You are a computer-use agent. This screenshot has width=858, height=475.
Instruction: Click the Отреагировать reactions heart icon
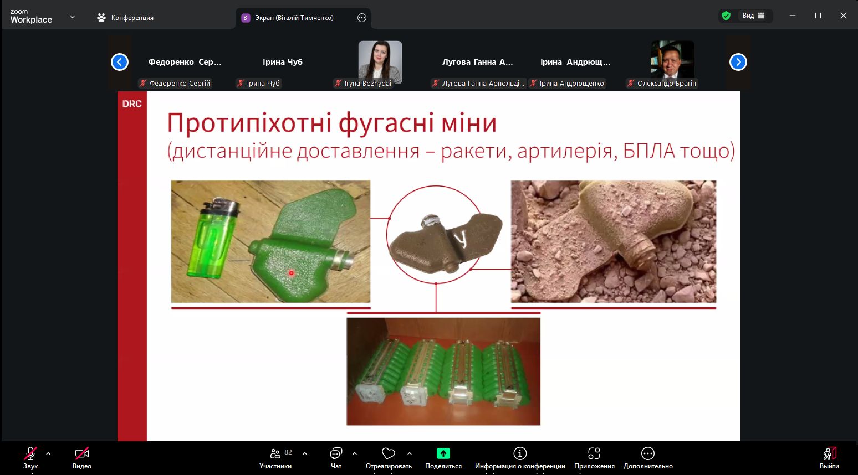tap(389, 454)
